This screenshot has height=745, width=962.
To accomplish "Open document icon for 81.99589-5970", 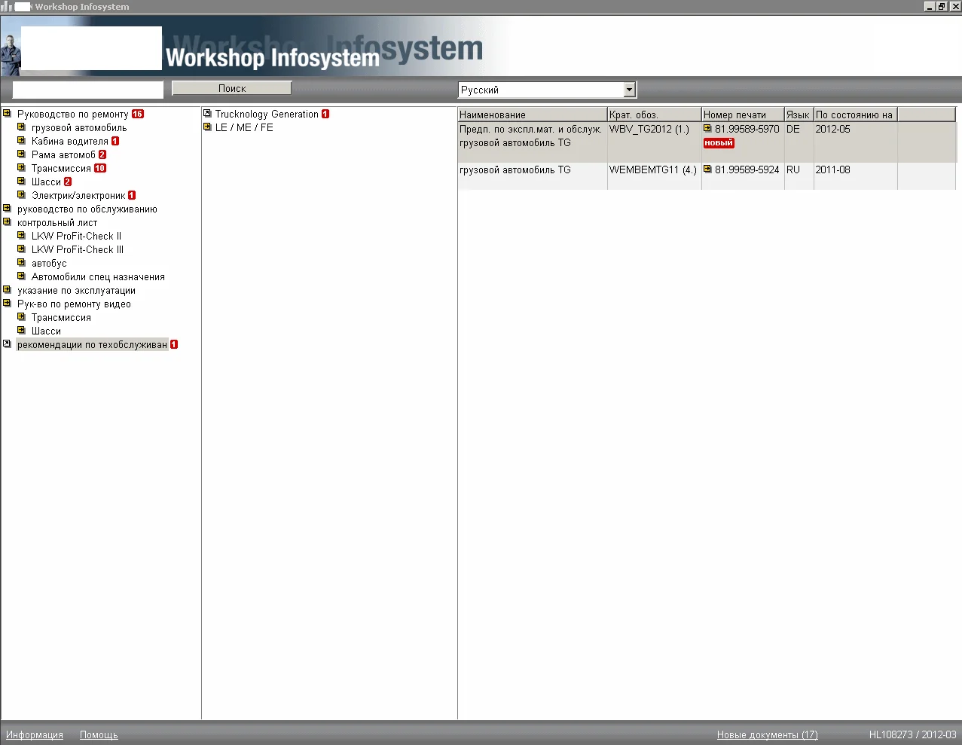I will (708, 129).
